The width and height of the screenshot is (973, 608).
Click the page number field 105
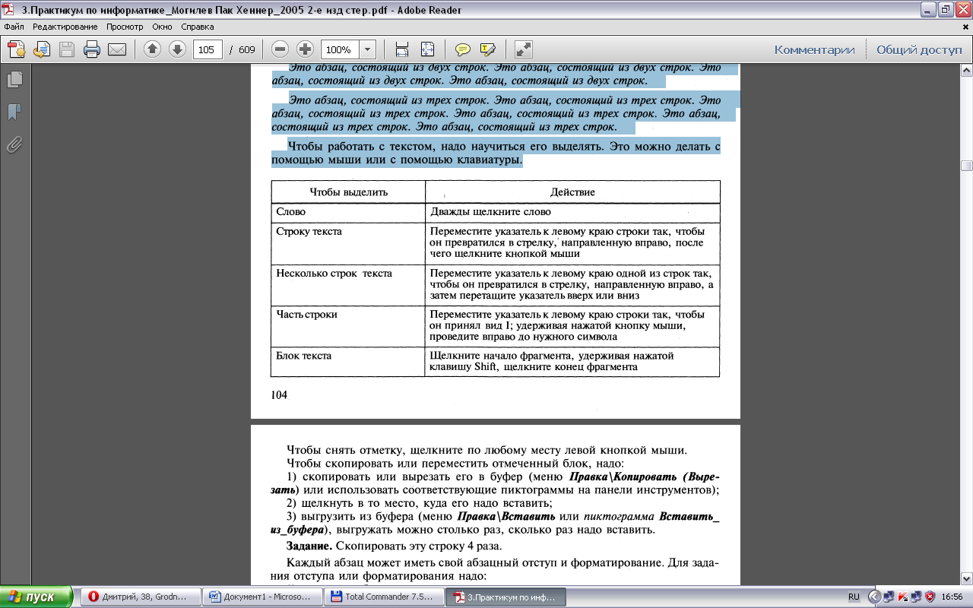208,49
